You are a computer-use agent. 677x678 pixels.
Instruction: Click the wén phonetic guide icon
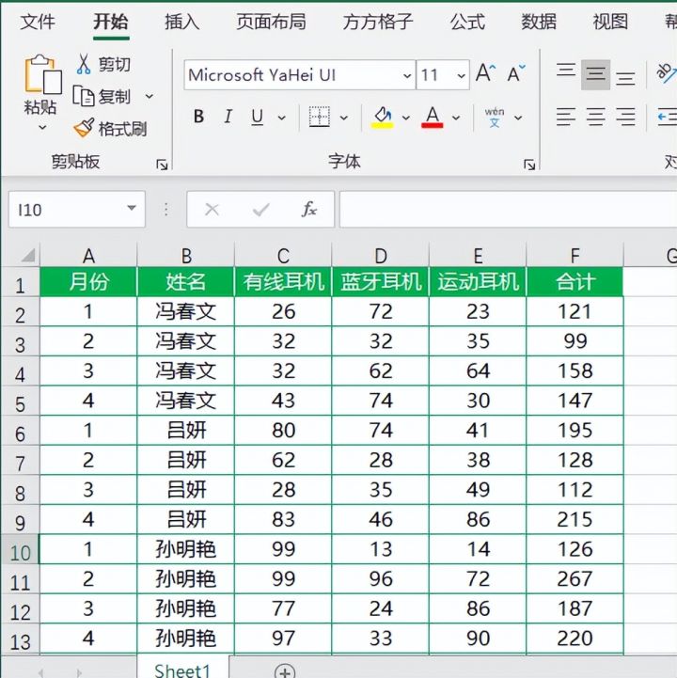(495, 118)
